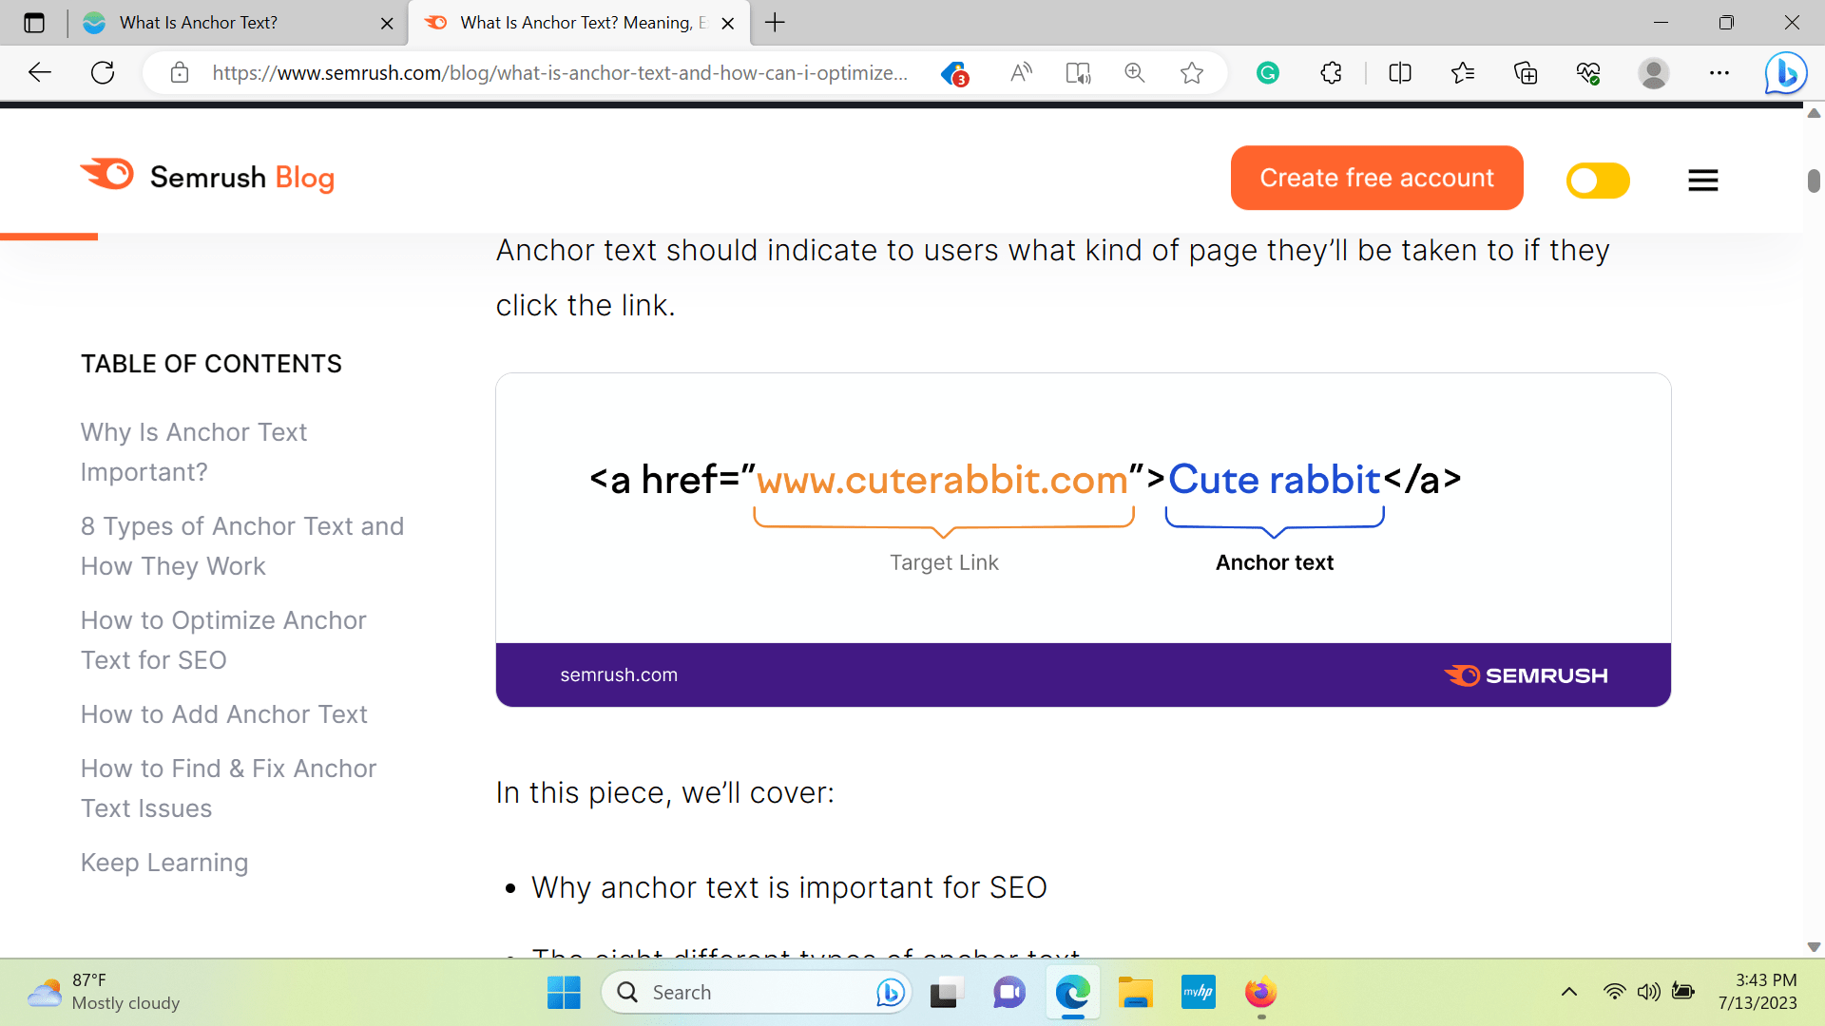Click the Semrush logo icon
Image resolution: width=1825 pixels, height=1026 pixels.
click(x=106, y=178)
